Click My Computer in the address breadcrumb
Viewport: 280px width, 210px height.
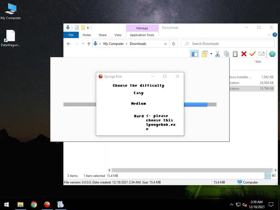pyautogui.click(x=113, y=44)
